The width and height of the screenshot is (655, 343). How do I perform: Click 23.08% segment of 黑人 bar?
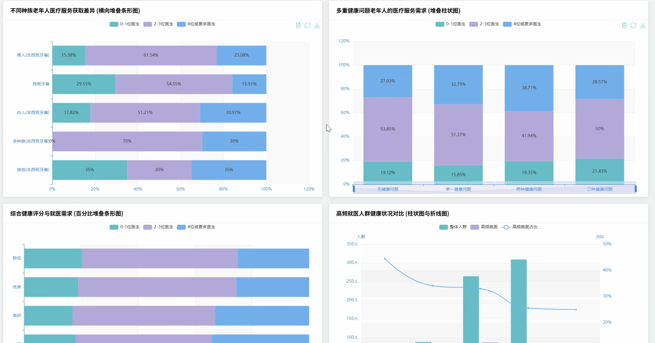click(x=241, y=55)
